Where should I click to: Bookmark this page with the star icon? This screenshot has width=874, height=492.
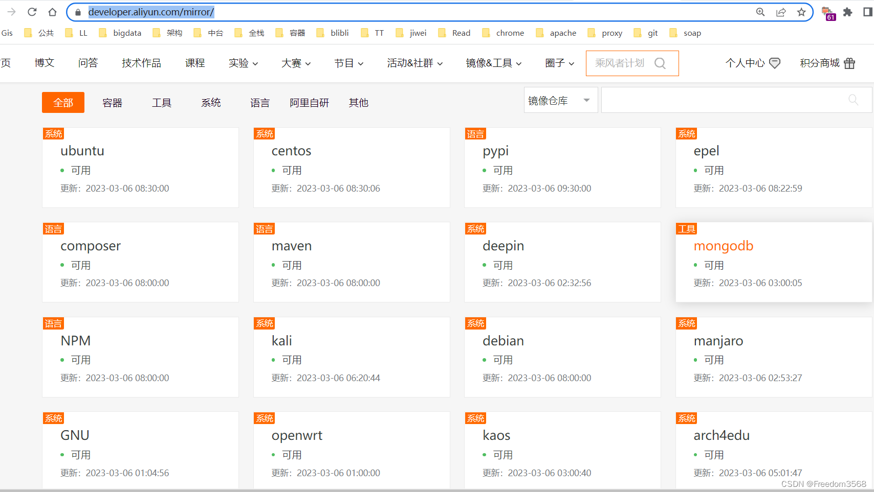pyautogui.click(x=801, y=12)
